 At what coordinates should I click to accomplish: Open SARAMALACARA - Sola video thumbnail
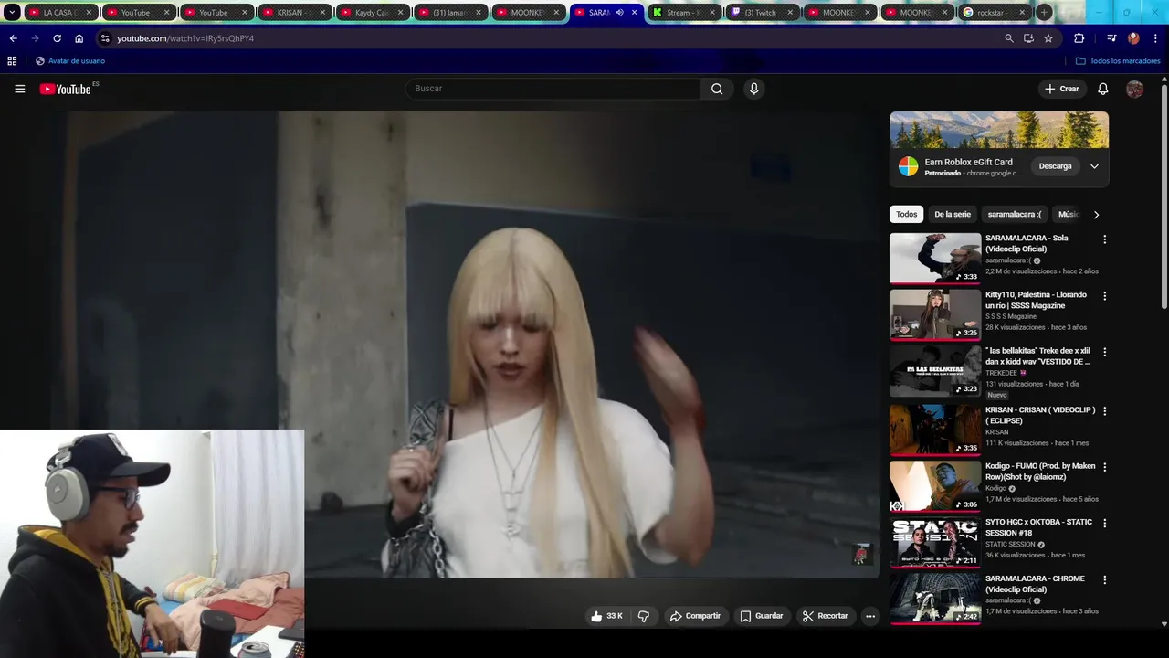(935, 258)
